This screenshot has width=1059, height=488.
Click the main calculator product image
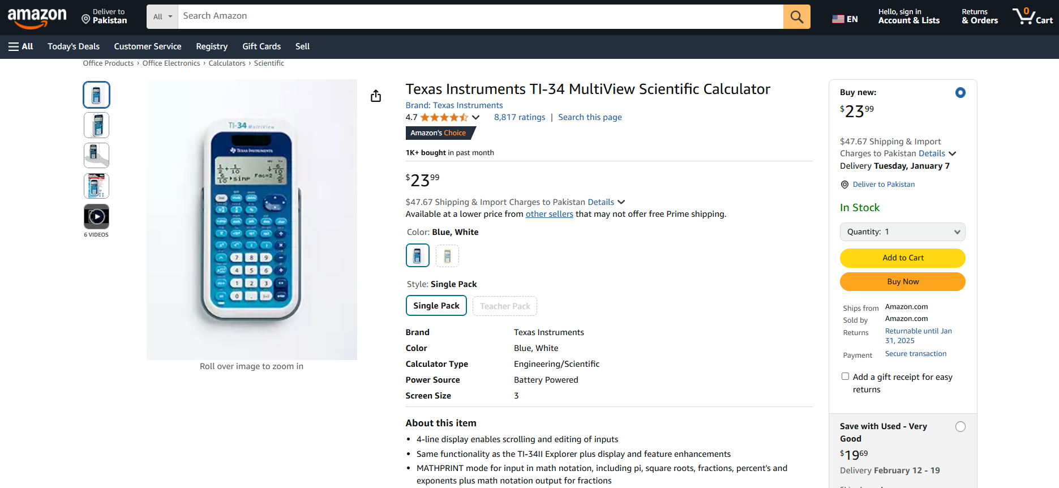coord(252,220)
